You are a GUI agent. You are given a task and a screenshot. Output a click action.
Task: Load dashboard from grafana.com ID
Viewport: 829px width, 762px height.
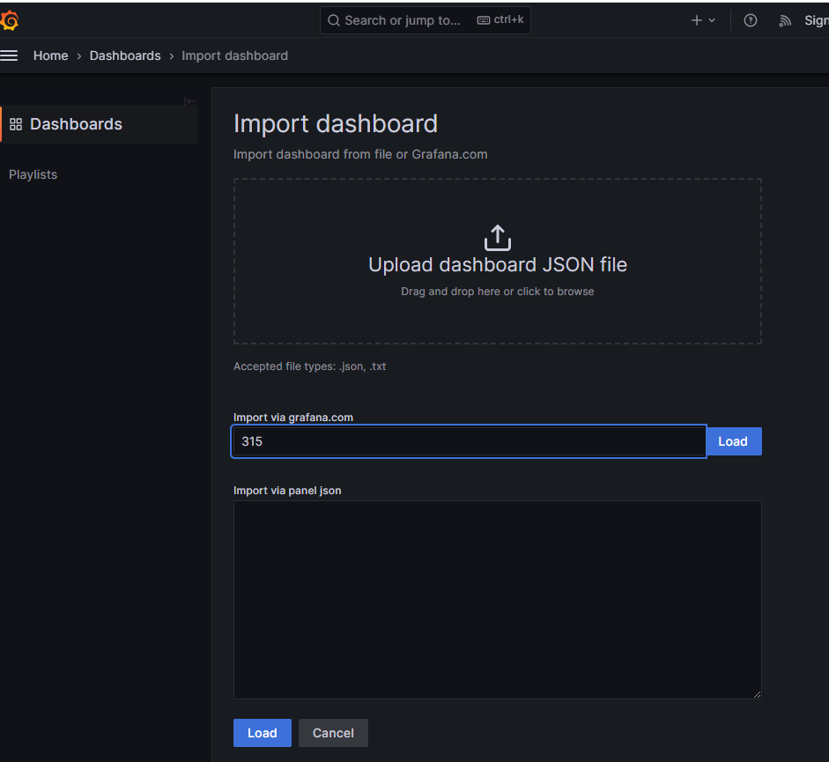(x=734, y=441)
